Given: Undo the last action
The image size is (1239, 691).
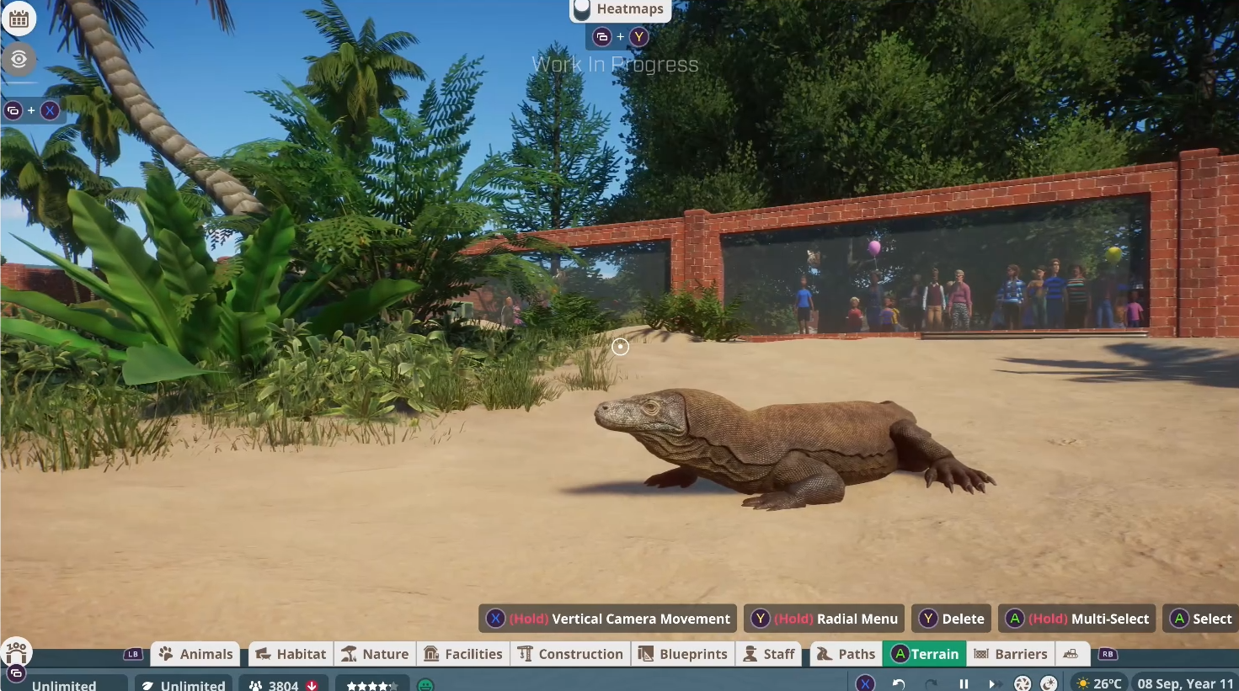Looking at the screenshot, I should click(899, 684).
